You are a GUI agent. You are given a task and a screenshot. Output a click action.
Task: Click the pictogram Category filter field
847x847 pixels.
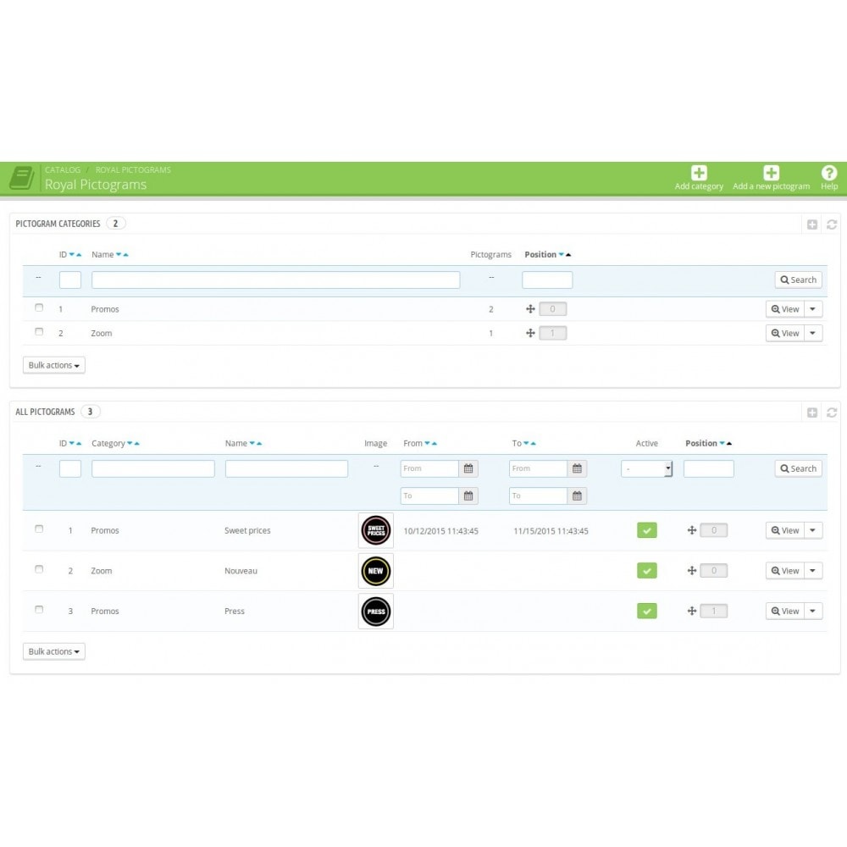152,468
